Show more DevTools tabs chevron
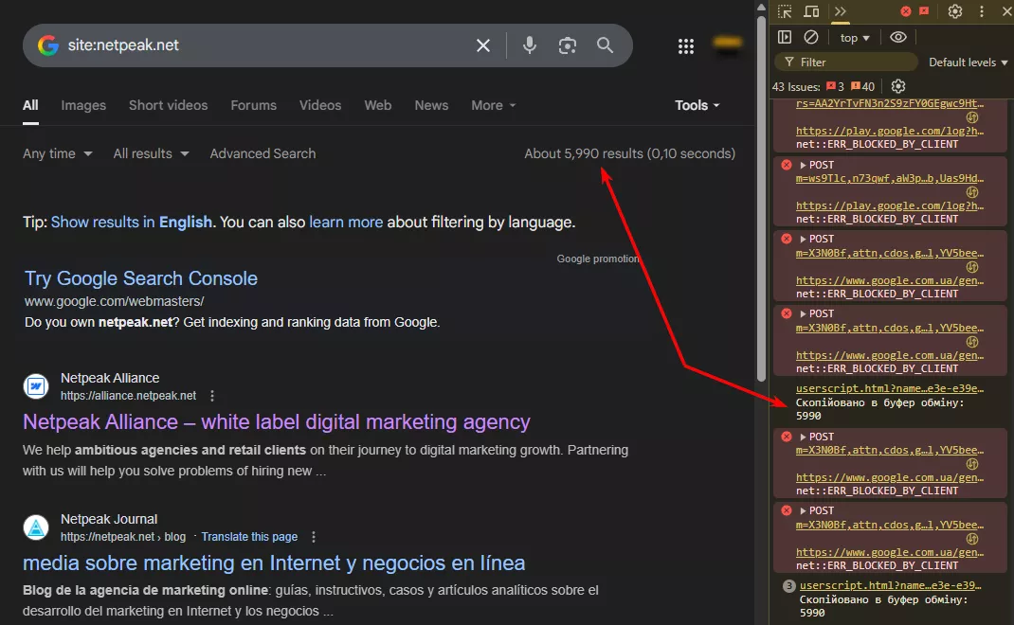This screenshot has height=625, width=1014. [840, 11]
